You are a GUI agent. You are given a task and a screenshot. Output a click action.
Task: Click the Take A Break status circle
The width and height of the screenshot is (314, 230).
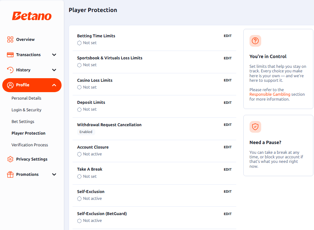pos(79,176)
